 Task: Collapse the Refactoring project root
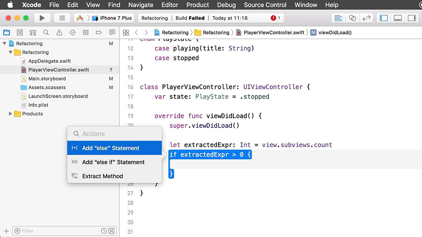4,43
